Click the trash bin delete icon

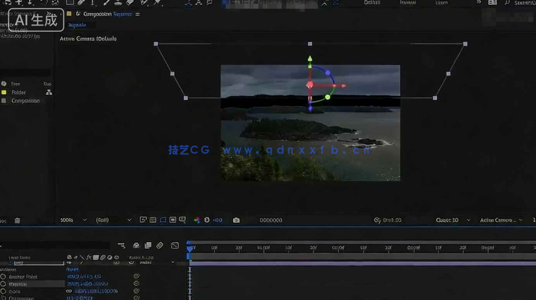click(x=17, y=220)
